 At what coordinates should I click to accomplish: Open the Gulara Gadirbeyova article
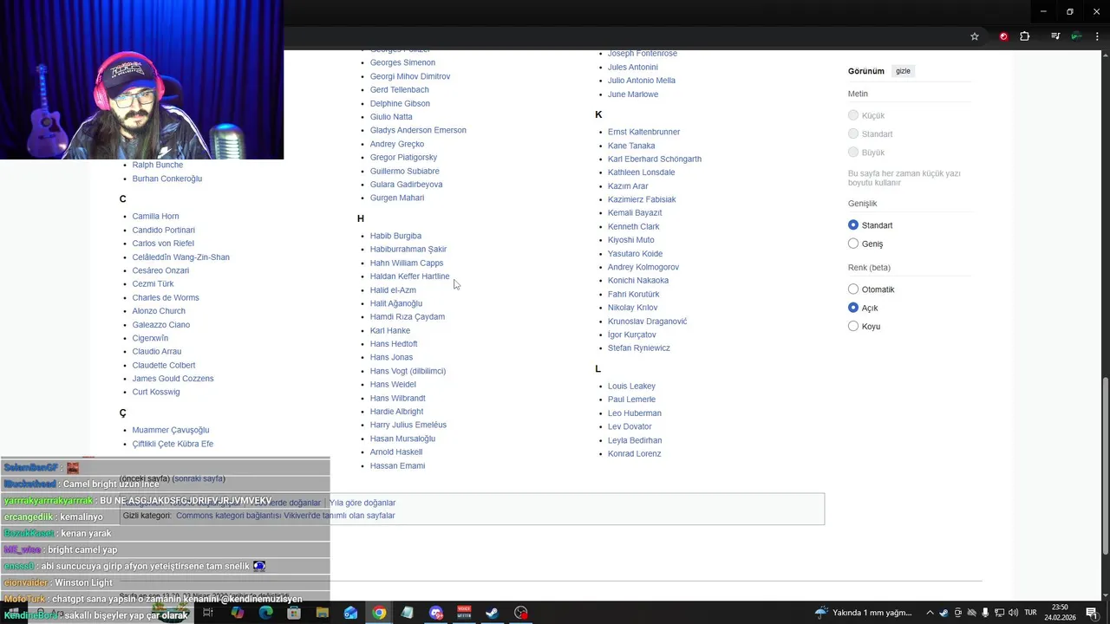pos(406,185)
